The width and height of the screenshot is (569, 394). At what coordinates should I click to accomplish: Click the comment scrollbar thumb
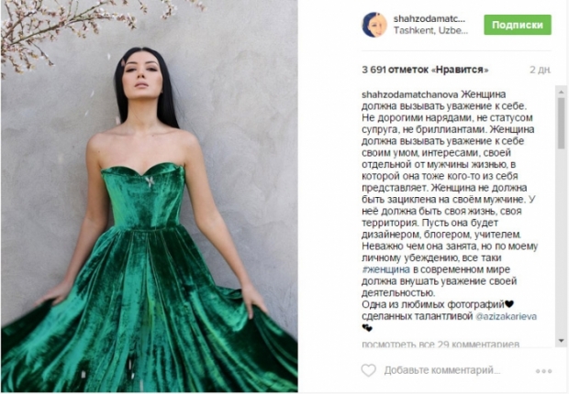coord(562,123)
